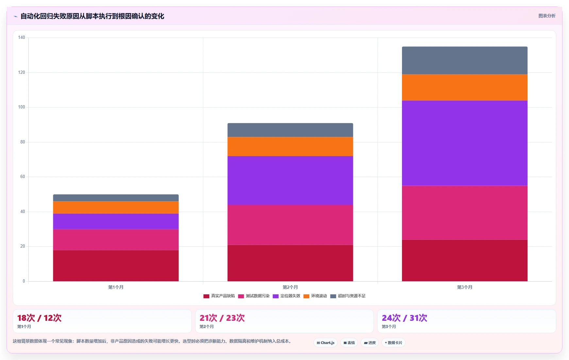
Task: Click the pink 测试数据污染 segment of 第1个月 bar
Action: point(116,239)
